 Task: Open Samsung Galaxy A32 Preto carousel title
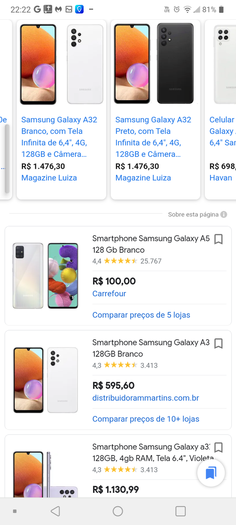[153, 137]
